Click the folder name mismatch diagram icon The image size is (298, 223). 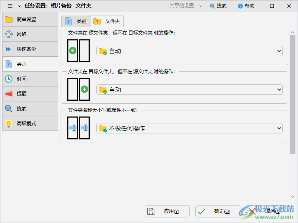click(78, 128)
